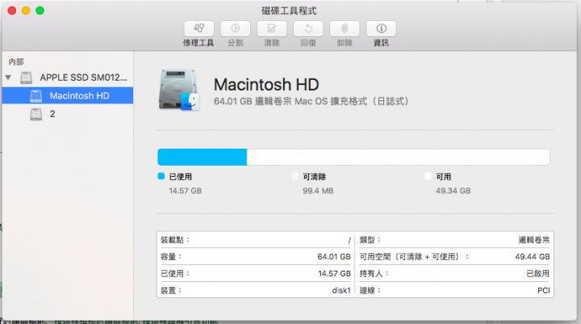Click the white 可用 legend dot
This screenshot has width=581, height=324.
pos(428,176)
